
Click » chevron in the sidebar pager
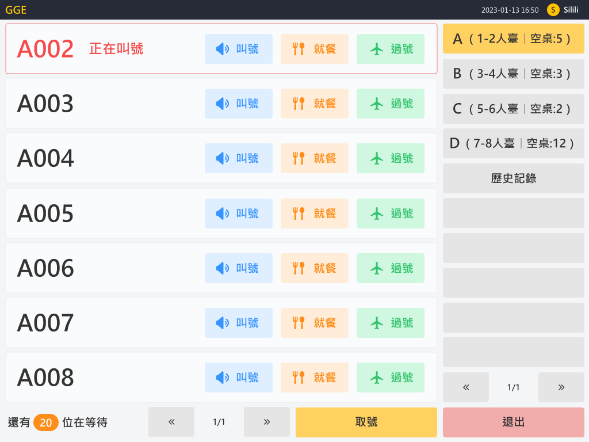coord(561,387)
